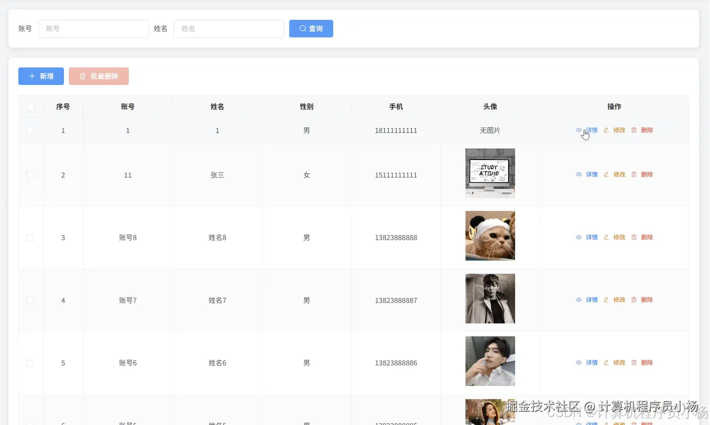Screen dimensions: 710x425
Task: Click the 序号 column header
Action: coord(63,106)
